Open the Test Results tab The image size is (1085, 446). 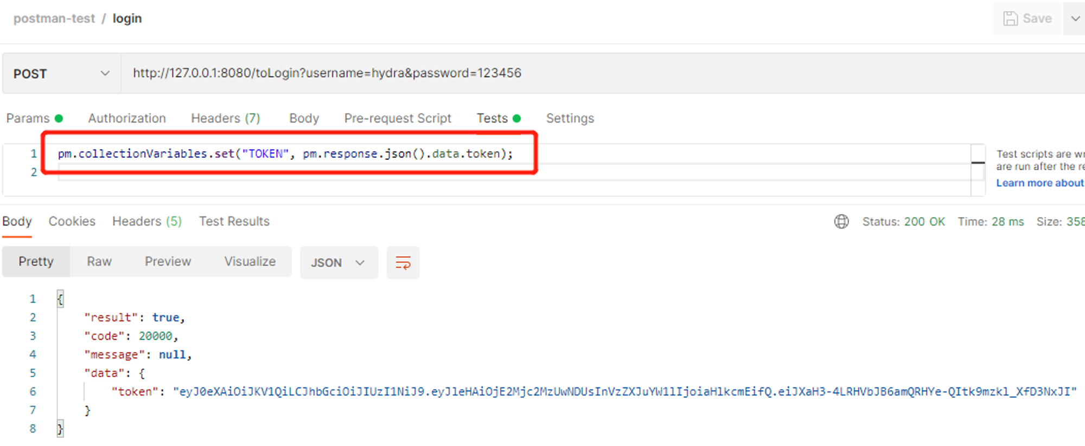pyautogui.click(x=234, y=221)
